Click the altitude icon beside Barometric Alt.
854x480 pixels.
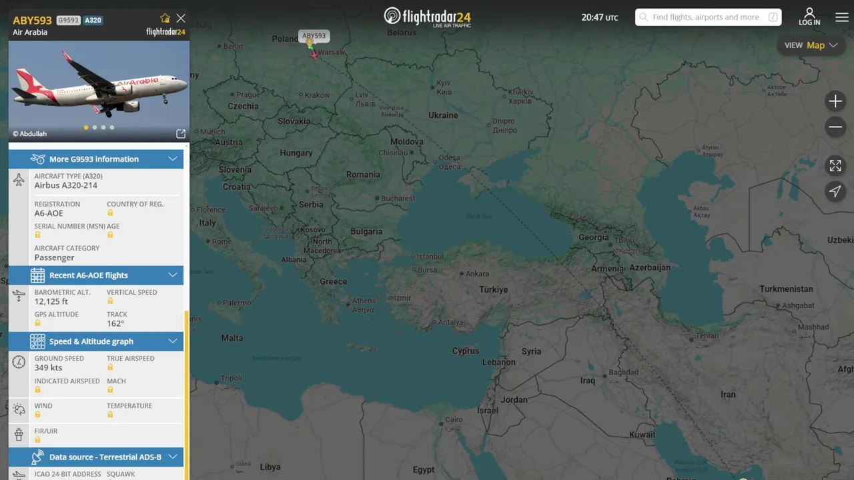point(19,296)
